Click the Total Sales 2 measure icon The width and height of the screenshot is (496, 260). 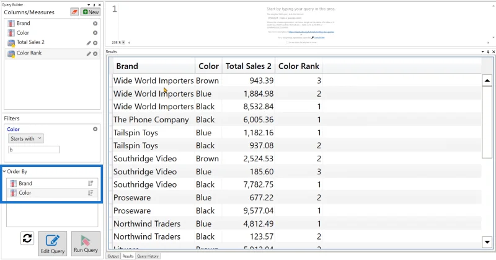pos(11,43)
